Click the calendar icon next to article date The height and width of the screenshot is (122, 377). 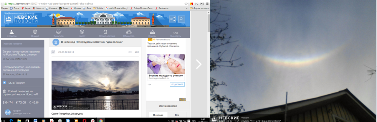click(53, 52)
